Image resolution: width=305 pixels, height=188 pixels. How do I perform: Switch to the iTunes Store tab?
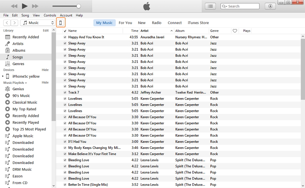(198, 23)
